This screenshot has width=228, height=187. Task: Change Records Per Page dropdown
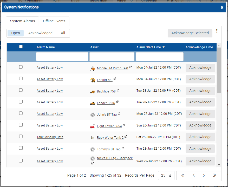(x=166, y=175)
